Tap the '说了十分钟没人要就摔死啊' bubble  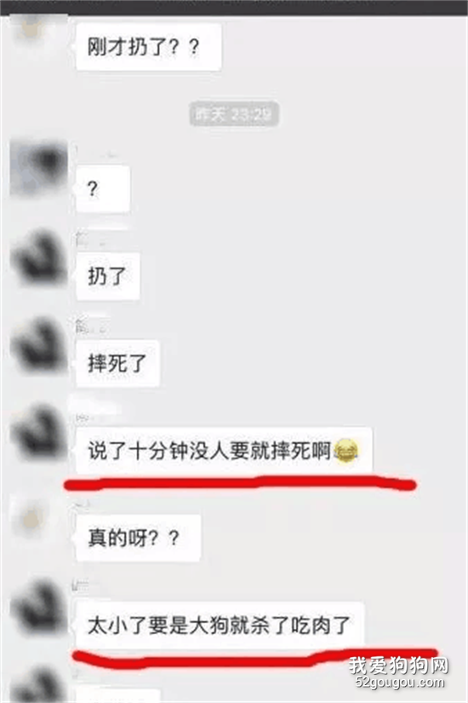(x=224, y=451)
